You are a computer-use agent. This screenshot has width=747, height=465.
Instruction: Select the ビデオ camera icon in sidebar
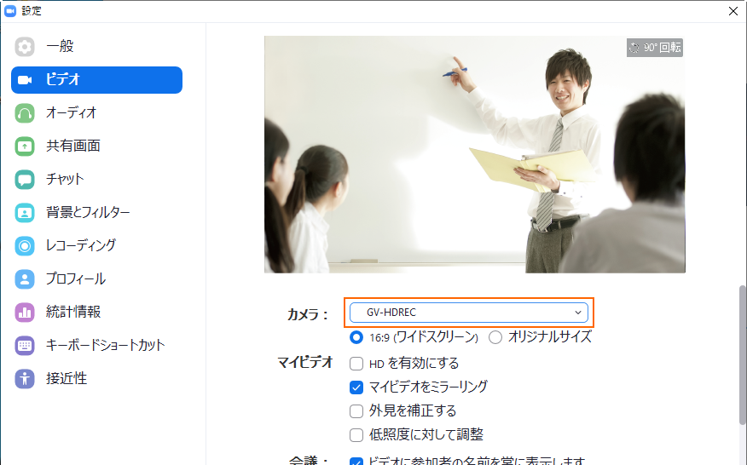[x=24, y=80]
